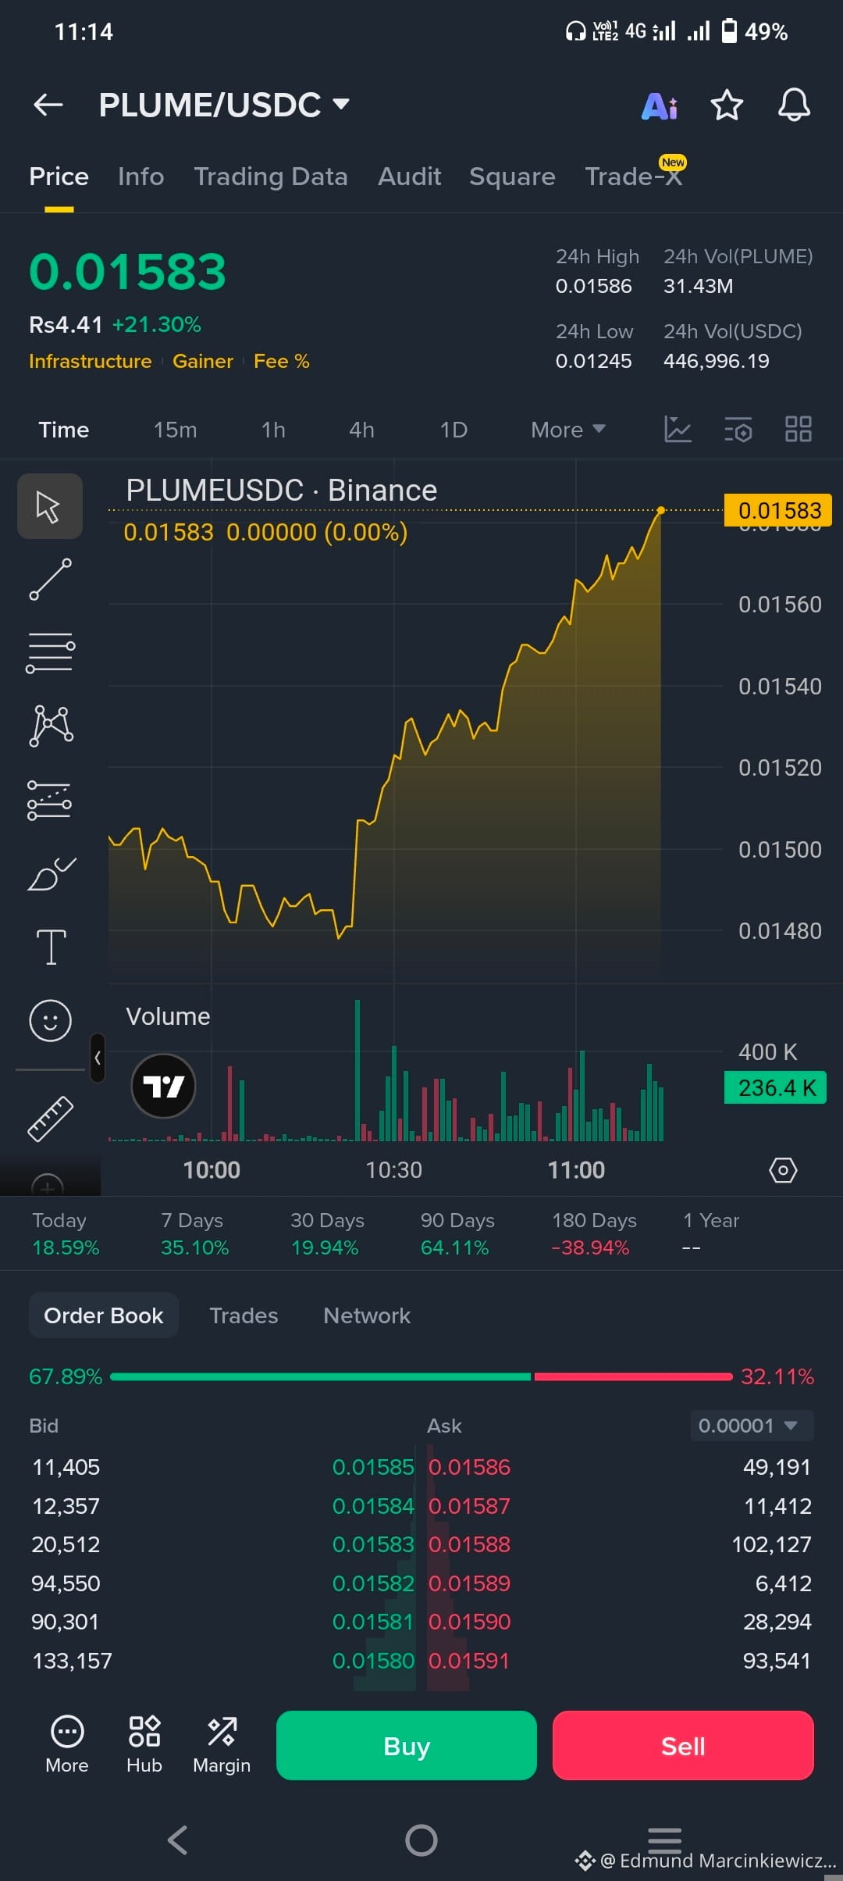Tap the bid/ask ratio bar
The image size is (843, 1881).
tap(421, 1376)
